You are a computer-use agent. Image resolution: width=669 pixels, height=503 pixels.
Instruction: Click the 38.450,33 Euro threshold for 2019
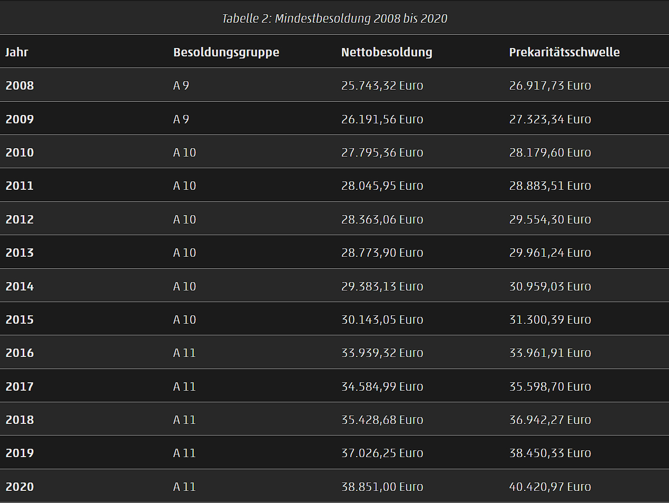coord(550,453)
